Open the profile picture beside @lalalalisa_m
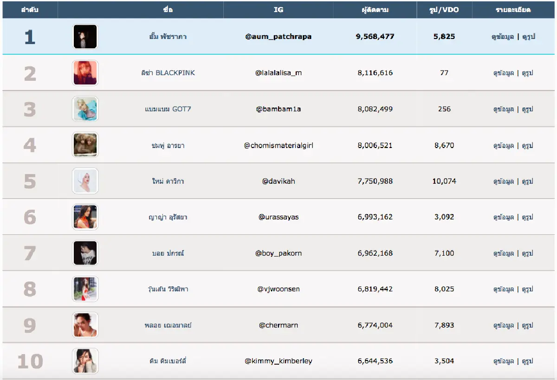This screenshot has width=557, height=380. (x=85, y=73)
